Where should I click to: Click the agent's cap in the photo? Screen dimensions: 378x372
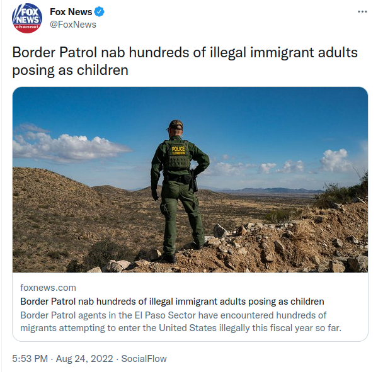[x=175, y=125]
